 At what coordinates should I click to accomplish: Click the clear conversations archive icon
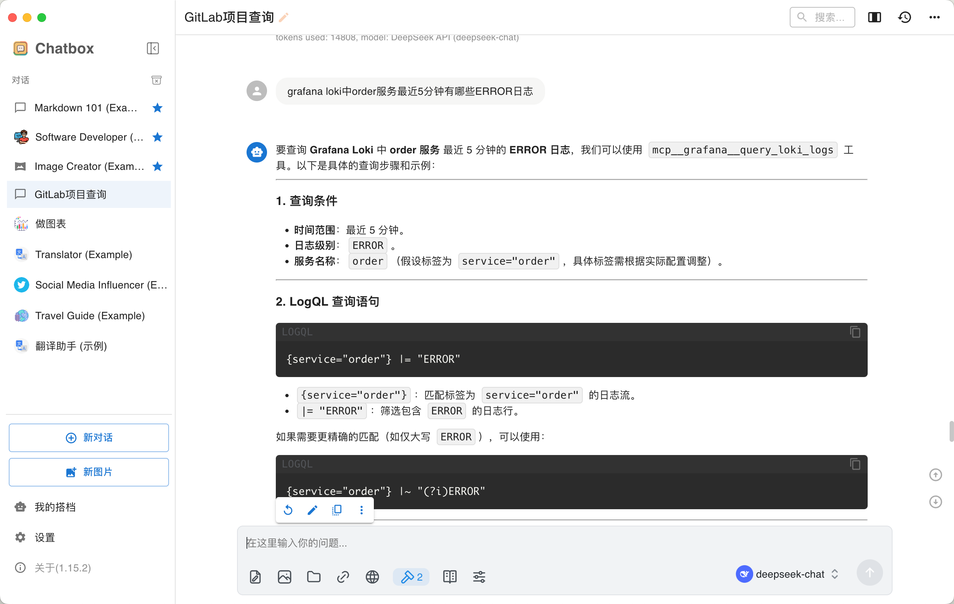[x=157, y=80]
